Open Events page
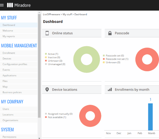The image size is (159, 139). pyautogui.click(x=19, y=70)
